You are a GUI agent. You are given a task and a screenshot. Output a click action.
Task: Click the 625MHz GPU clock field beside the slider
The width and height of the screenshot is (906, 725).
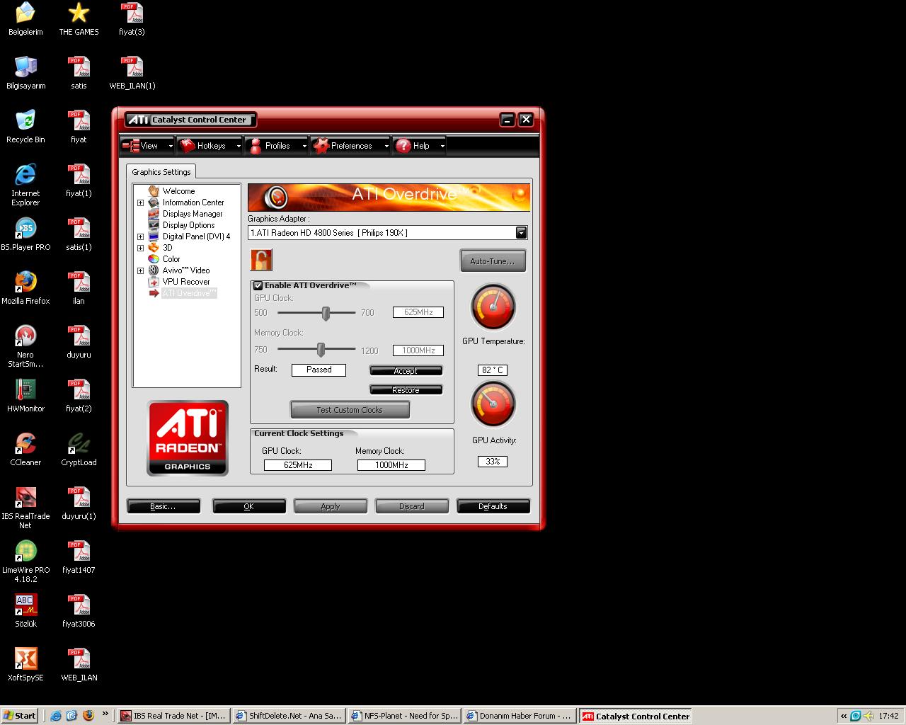point(418,312)
